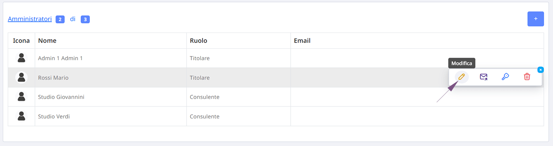Screen dimensions: 553x146
Task: Click the user avatar for Studio Giovannini
Action: 22,97
